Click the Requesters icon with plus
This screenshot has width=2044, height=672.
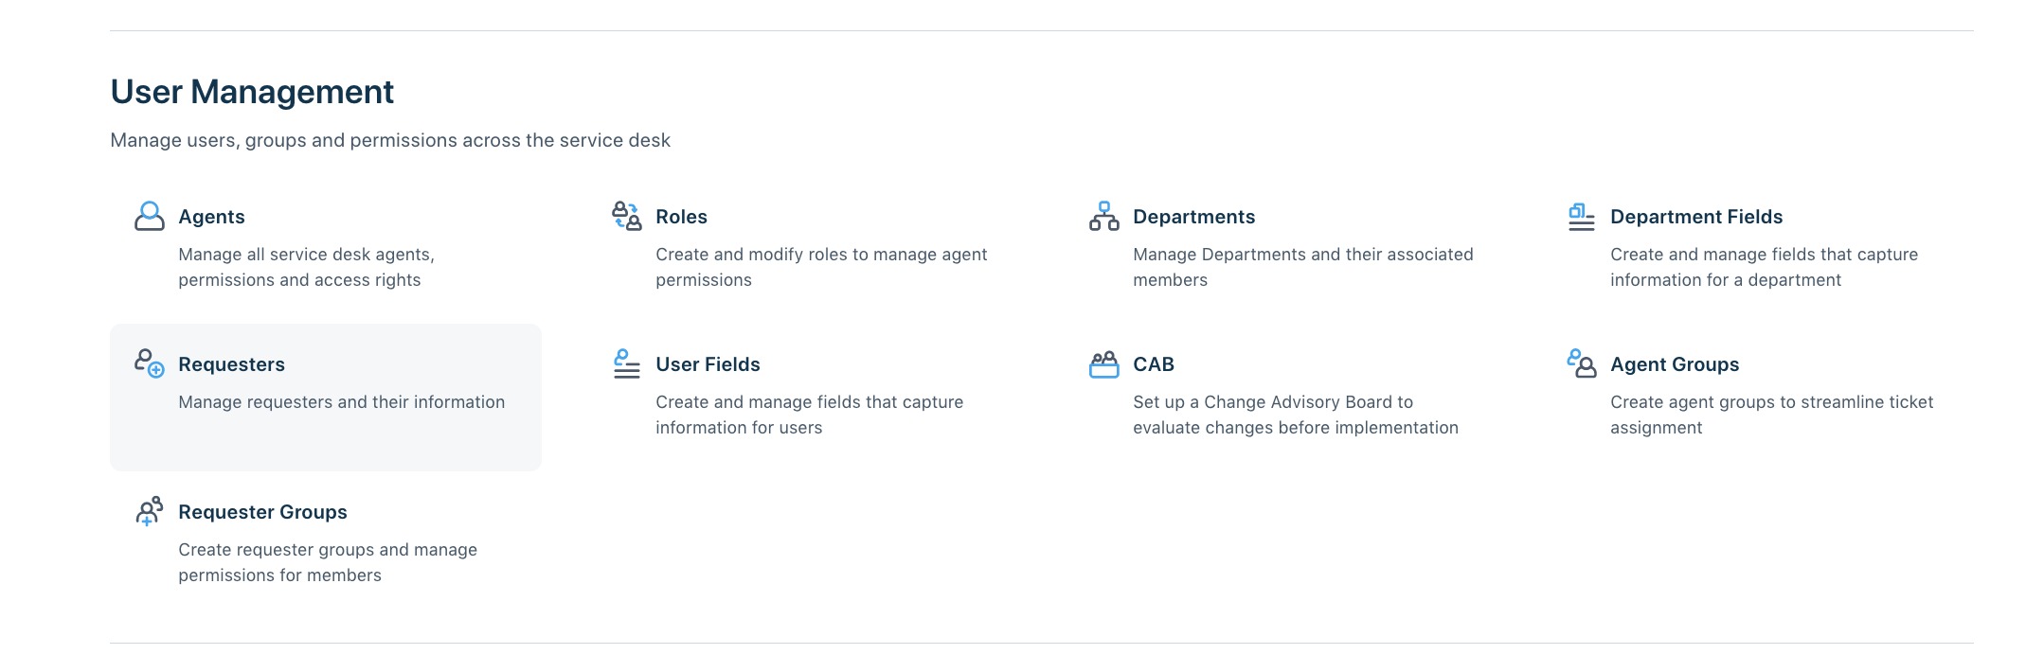point(149,363)
